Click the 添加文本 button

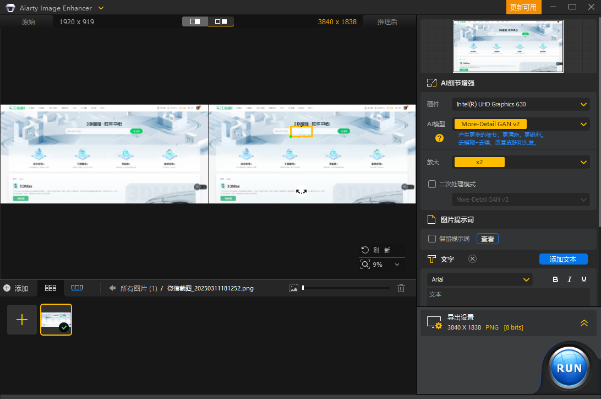point(563,260)
